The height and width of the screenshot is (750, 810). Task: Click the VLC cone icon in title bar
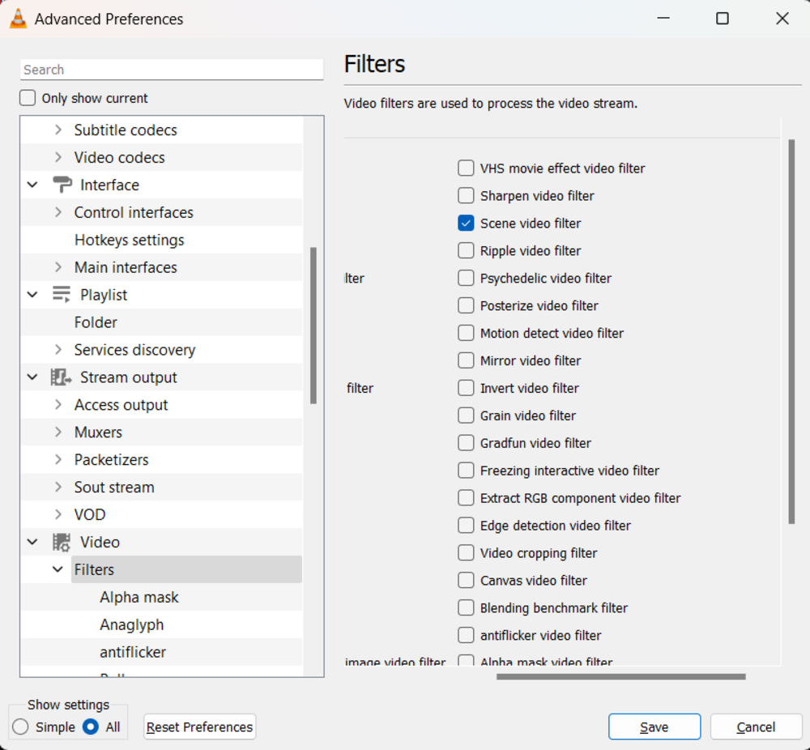coord(18,19)
